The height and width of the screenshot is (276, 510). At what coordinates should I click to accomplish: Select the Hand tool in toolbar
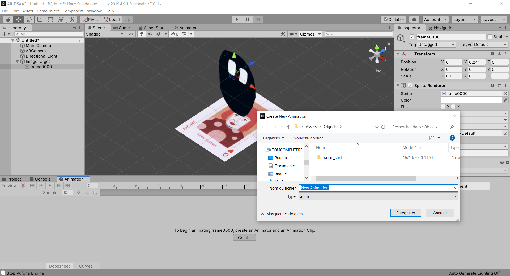[8, 19]
